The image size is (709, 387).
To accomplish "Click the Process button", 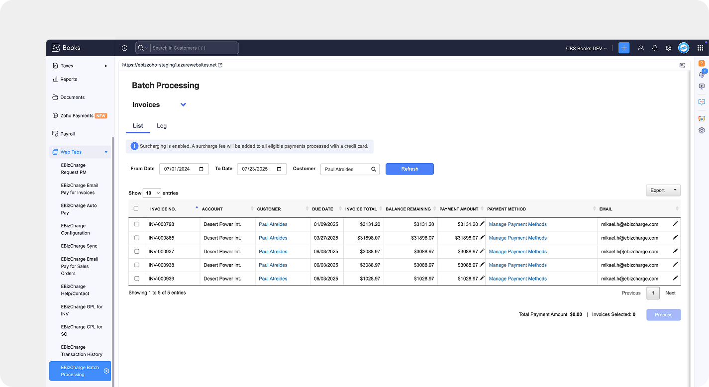I will [664, 315].
